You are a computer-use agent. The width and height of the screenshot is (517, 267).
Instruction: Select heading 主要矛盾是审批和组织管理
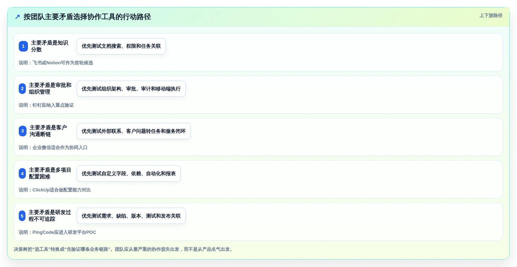(x=50, y=89)
